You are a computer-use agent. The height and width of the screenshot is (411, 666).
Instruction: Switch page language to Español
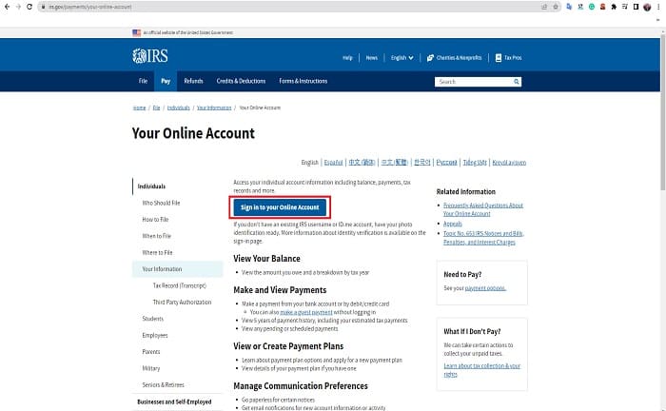point(333,163)
